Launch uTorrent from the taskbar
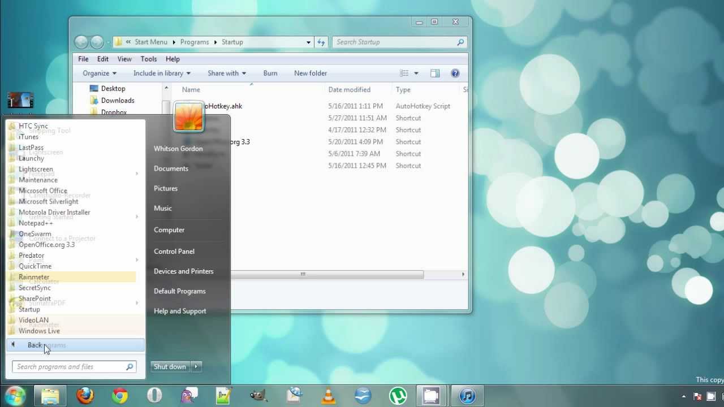Image resolution: width=724 pixels, height=407 pixels. tap(398, 396)
